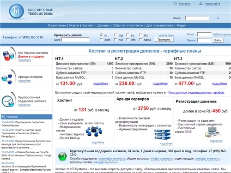The image size is (231, 173).
Task: Open the 25-03-2009 news item
Action: 26,144
